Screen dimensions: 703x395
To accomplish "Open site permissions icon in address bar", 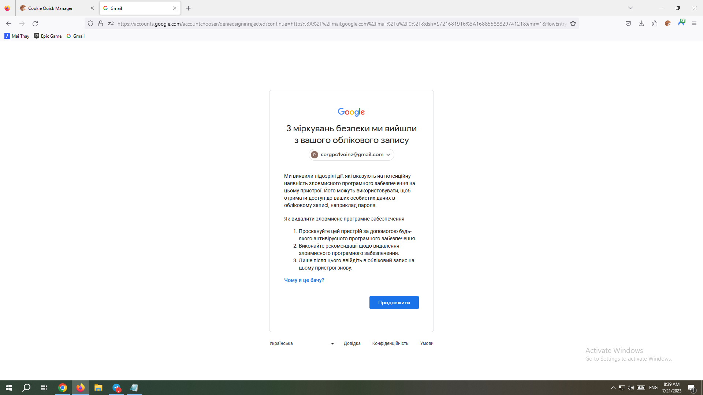I will (111, 24).
